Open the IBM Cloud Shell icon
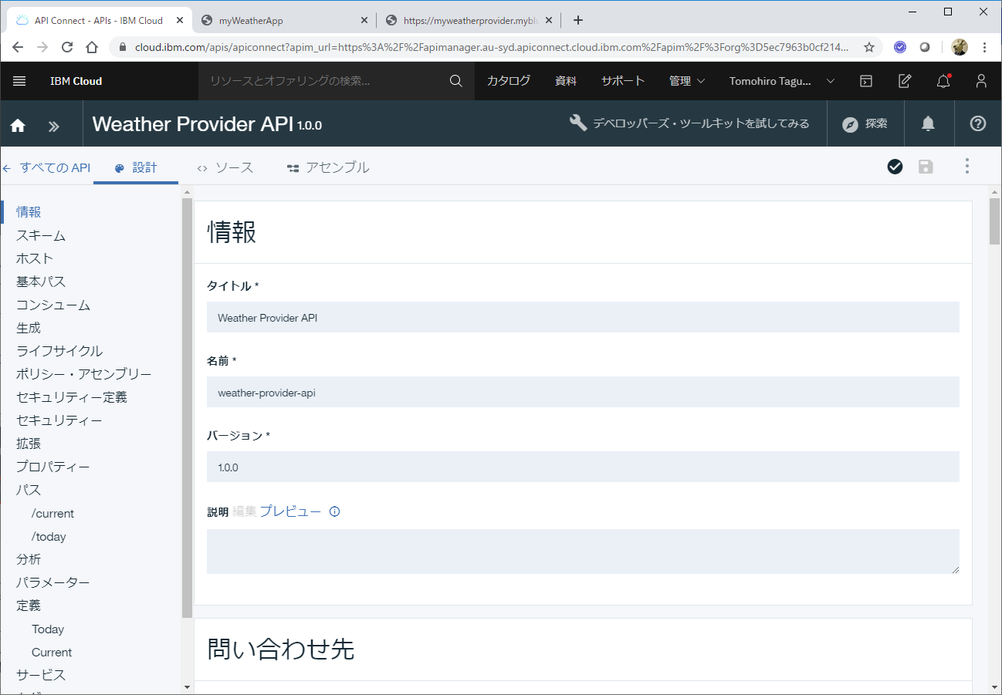This screenshot has width=1002, height=695. click(867, 81)
